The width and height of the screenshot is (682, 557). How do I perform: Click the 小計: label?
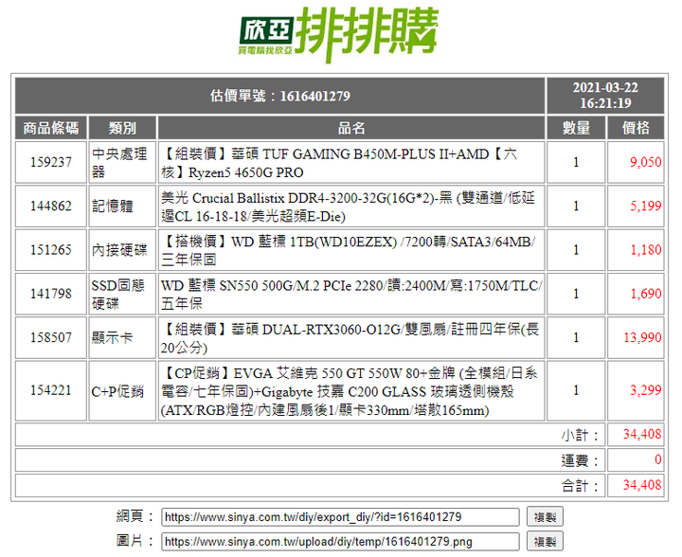coord(581,435)
